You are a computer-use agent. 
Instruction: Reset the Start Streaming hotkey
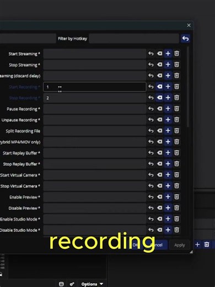point(151,54)
